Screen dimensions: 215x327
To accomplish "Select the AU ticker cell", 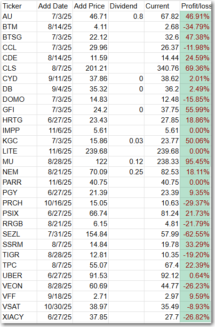I will (19, 16).
